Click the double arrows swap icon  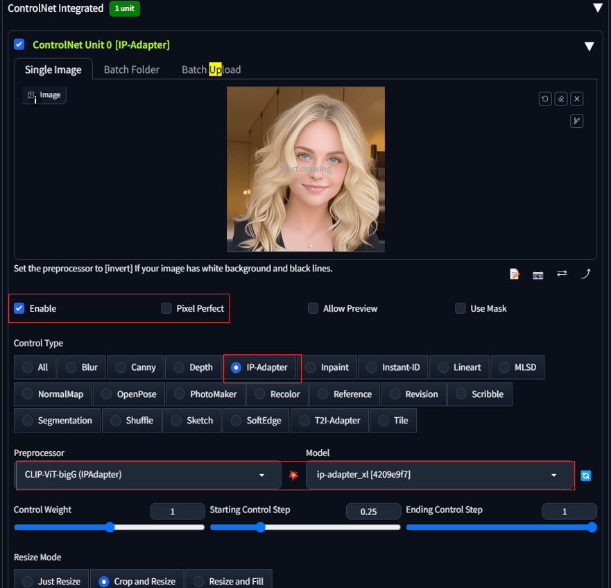562,274
